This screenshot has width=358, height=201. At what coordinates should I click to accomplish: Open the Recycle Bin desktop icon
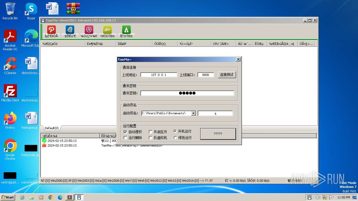tap(10, 11)
